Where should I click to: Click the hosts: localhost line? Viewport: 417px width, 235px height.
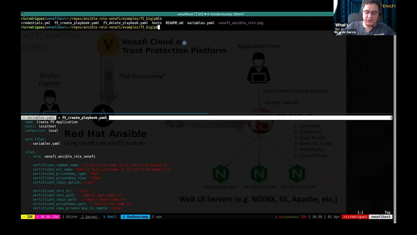40,126
